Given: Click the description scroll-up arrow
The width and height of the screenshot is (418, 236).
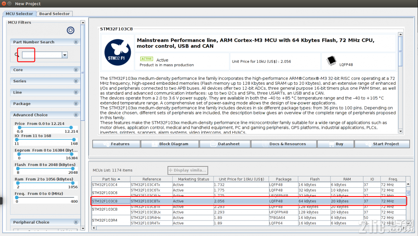Looking at the screenshot, I should pyautogui.click(x=400, y=34).
